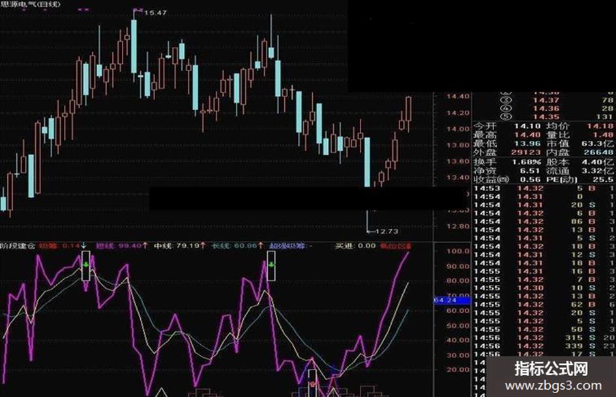Select the 14:54 14.31 trade row with 12 S
Screen dimensions: 616x397
(544, 255)
